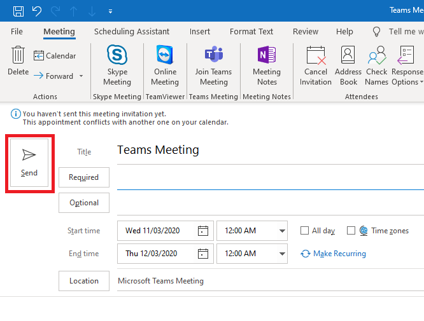This screenshot has height=321, width=424.
Task: Open the Address Book
Action: (348, 65)
